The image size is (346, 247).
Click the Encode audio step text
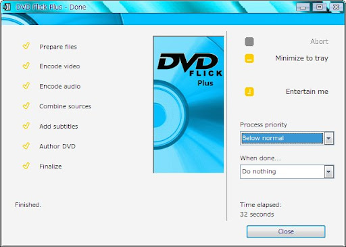coord(60,86)
